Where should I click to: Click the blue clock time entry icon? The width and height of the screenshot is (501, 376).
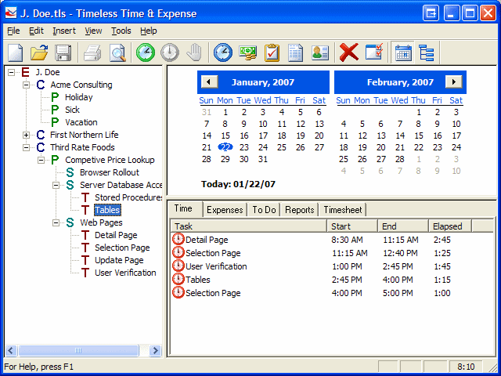point(223,53)
